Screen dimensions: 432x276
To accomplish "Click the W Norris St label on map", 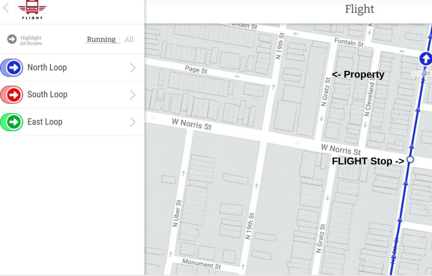I will pyautogui.click(x=192, y=124).
